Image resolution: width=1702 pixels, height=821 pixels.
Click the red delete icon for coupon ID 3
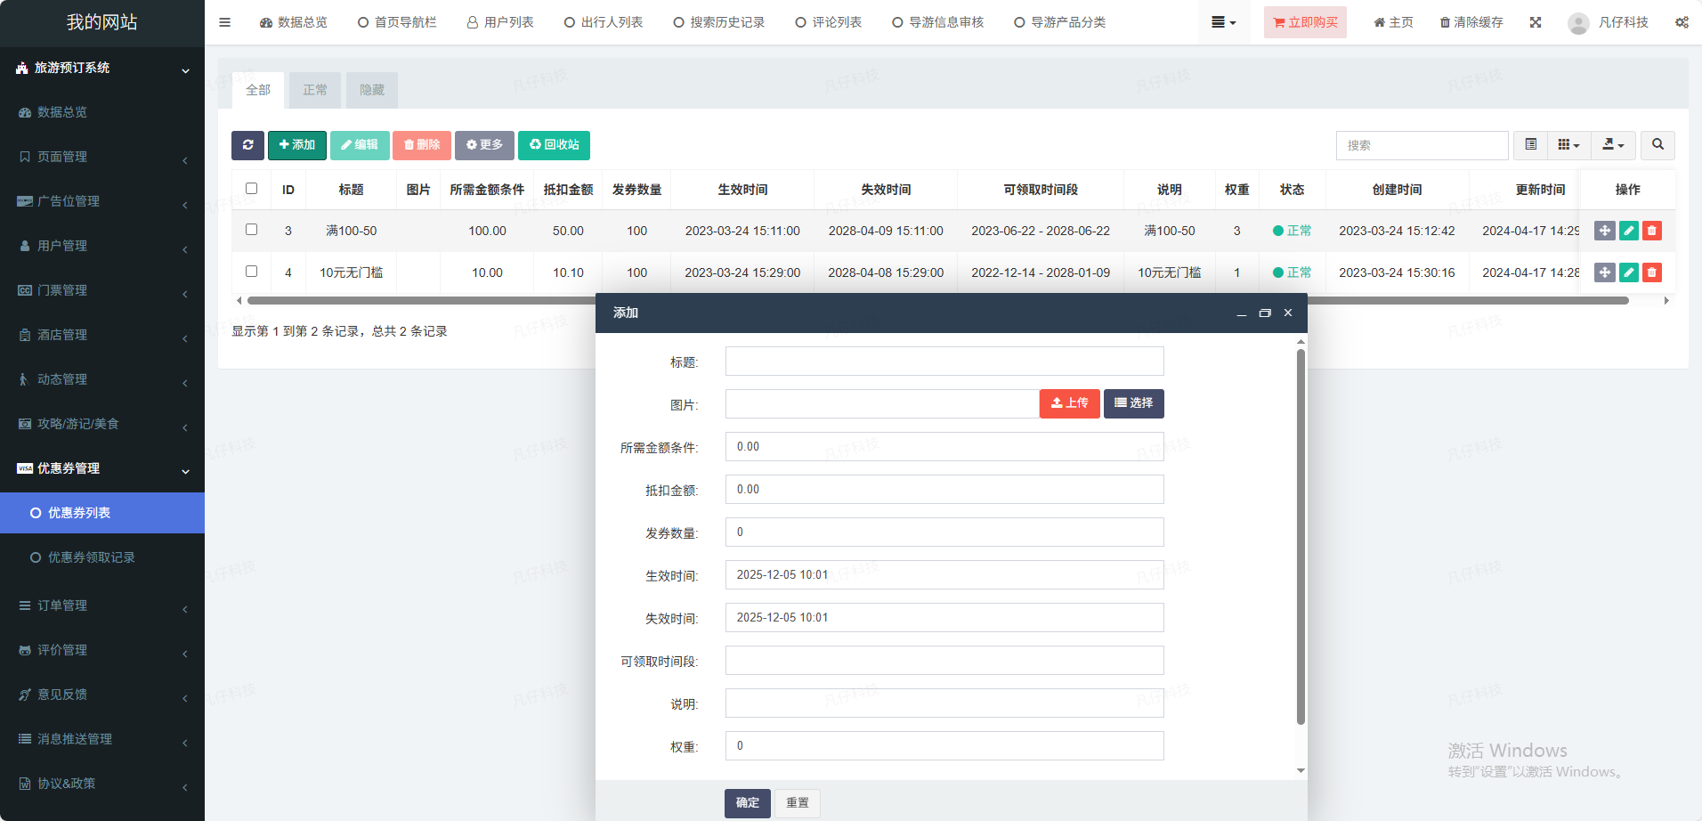tap(1652, 231)
